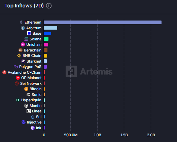Screen dimensions: 177x142
Task: Click the Avalanche C-Chain logo icon
Action: pyautogui.click(x=4, y=72)
